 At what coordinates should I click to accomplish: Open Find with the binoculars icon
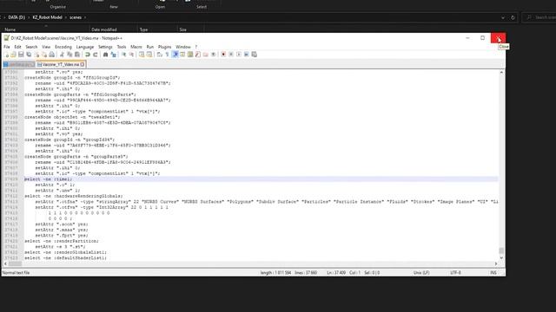click(x=105, y=55)
